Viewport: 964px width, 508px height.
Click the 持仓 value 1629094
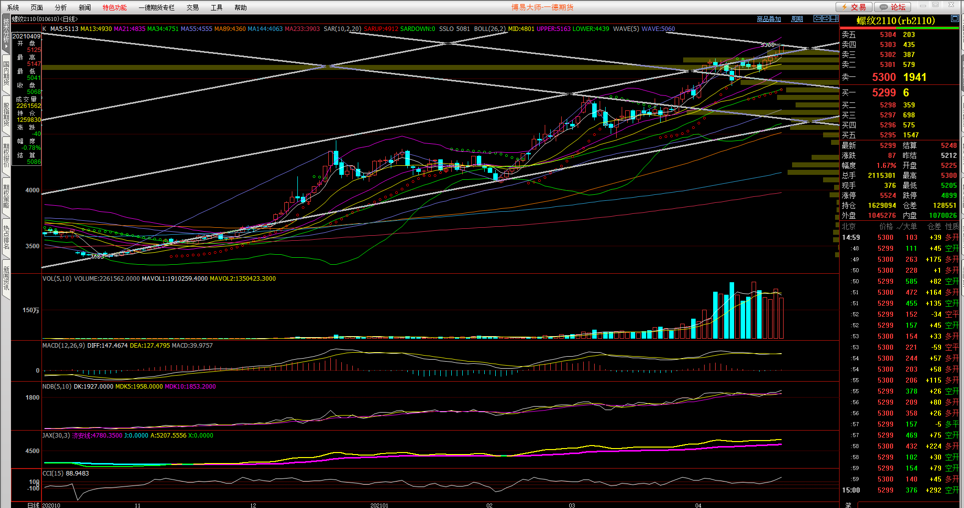(882, 205)
